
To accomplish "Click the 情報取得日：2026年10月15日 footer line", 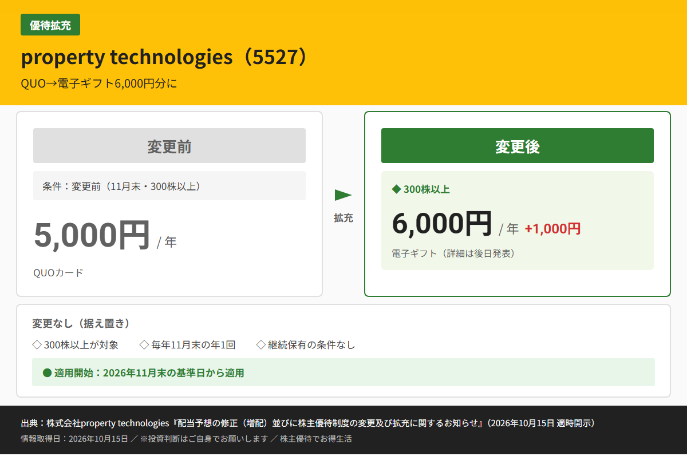I will click(186, 439).
